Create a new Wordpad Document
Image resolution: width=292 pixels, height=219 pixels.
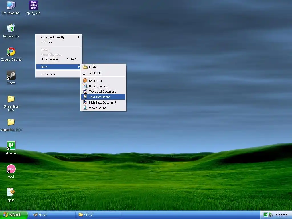[x=103, y=92]
